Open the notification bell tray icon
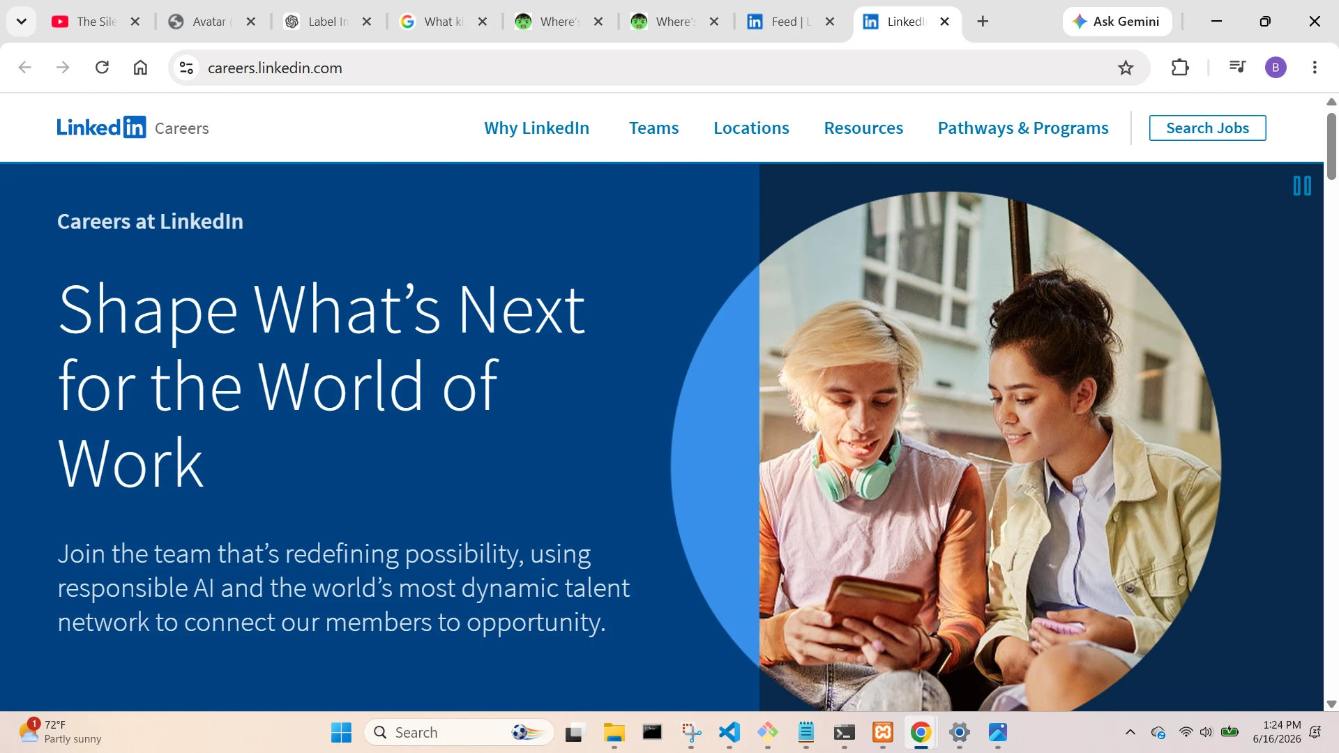Image resolution: width=1339 pixels, height=753 pixels. coord(1315,732)
